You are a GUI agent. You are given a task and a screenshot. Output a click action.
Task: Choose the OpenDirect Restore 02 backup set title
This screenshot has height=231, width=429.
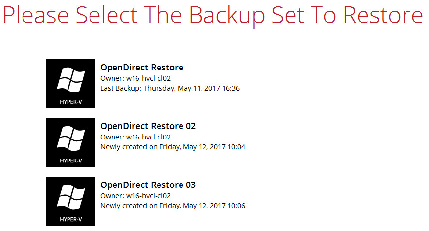pos(148,126)
